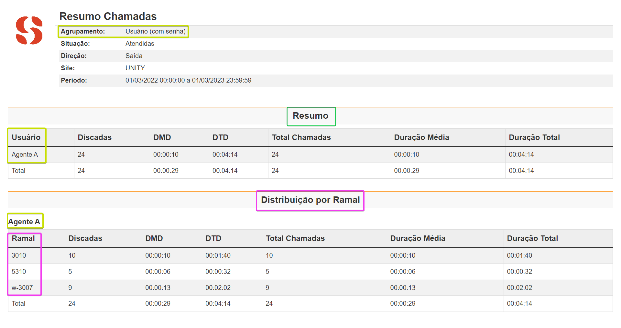Click the Situação value Atendidas
This screenshot has height=328, width=621.
pos(140,44)
